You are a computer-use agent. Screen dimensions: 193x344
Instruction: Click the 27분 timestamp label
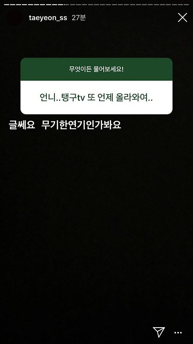(x=79, y=17)
